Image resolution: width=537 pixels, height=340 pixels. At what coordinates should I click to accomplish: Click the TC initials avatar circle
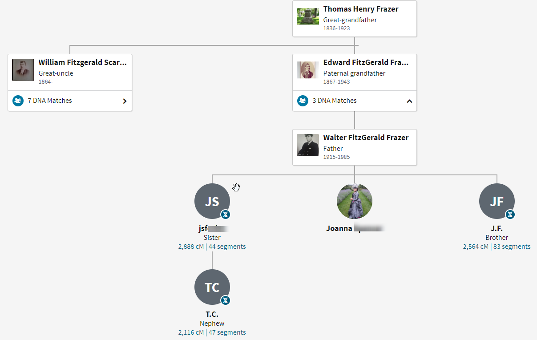click(212, 287)
